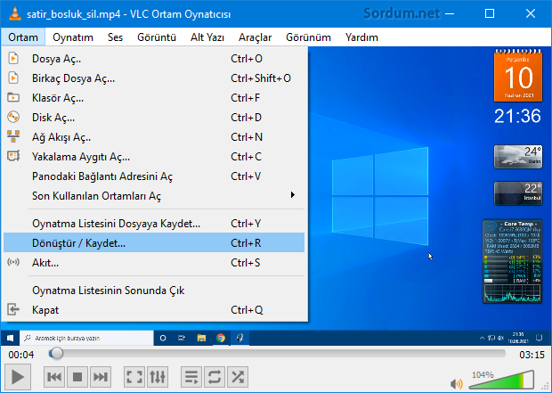Choose Dosya Aç.. menu entry
This screenshot has height=393, width=552.
click(154, 59)
